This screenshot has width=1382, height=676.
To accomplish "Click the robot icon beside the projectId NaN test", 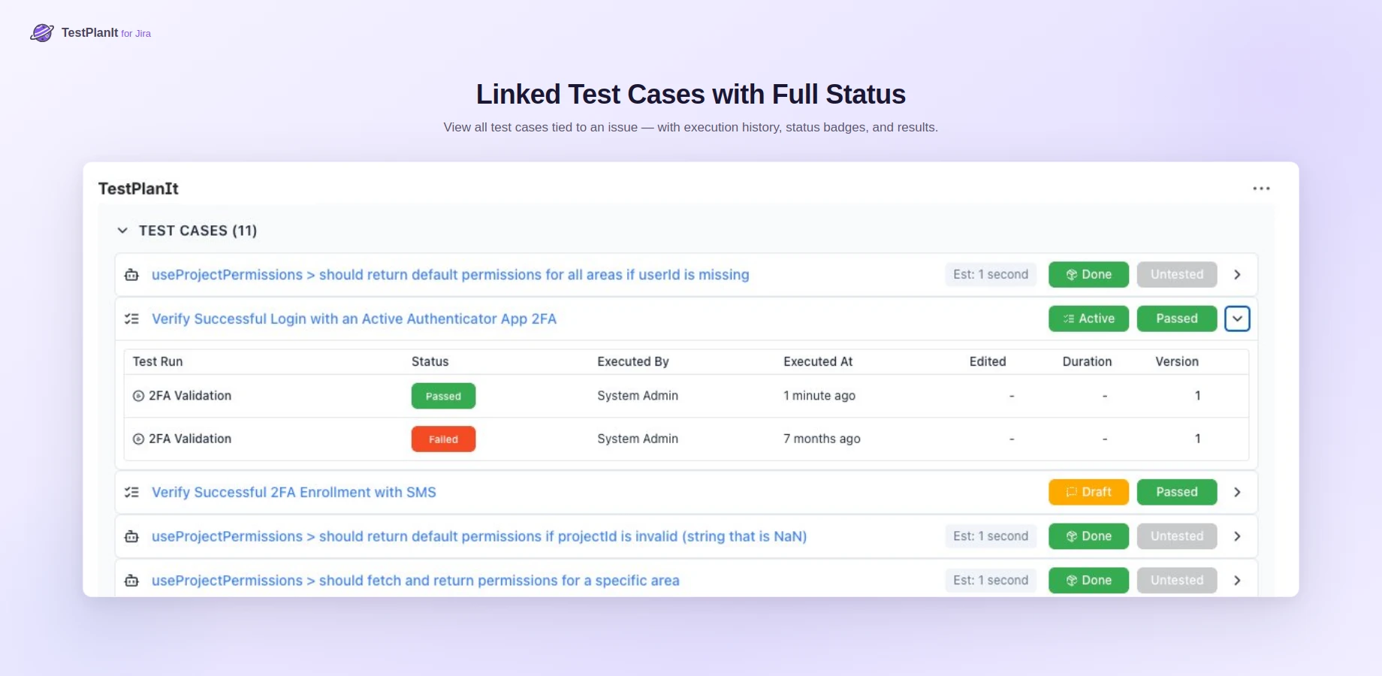I will 131,536.
